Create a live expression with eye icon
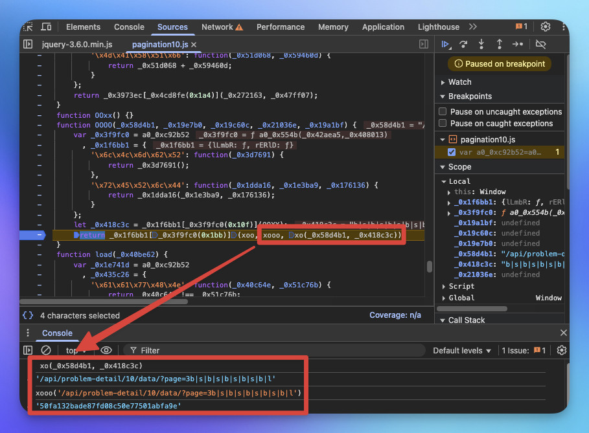This screenshot has height=433, width=589. (x=106, y=350)
